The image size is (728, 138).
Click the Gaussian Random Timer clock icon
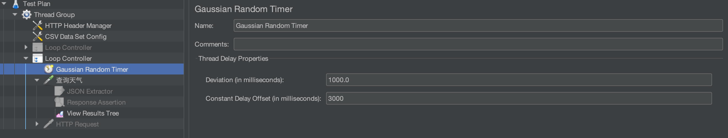point(49,69)
